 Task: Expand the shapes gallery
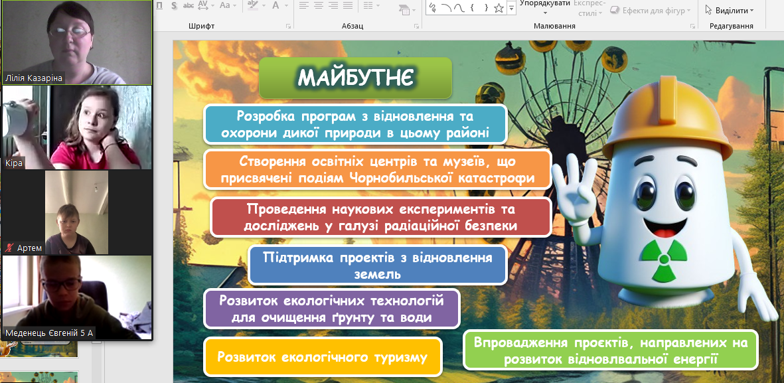tap(511, 8)
